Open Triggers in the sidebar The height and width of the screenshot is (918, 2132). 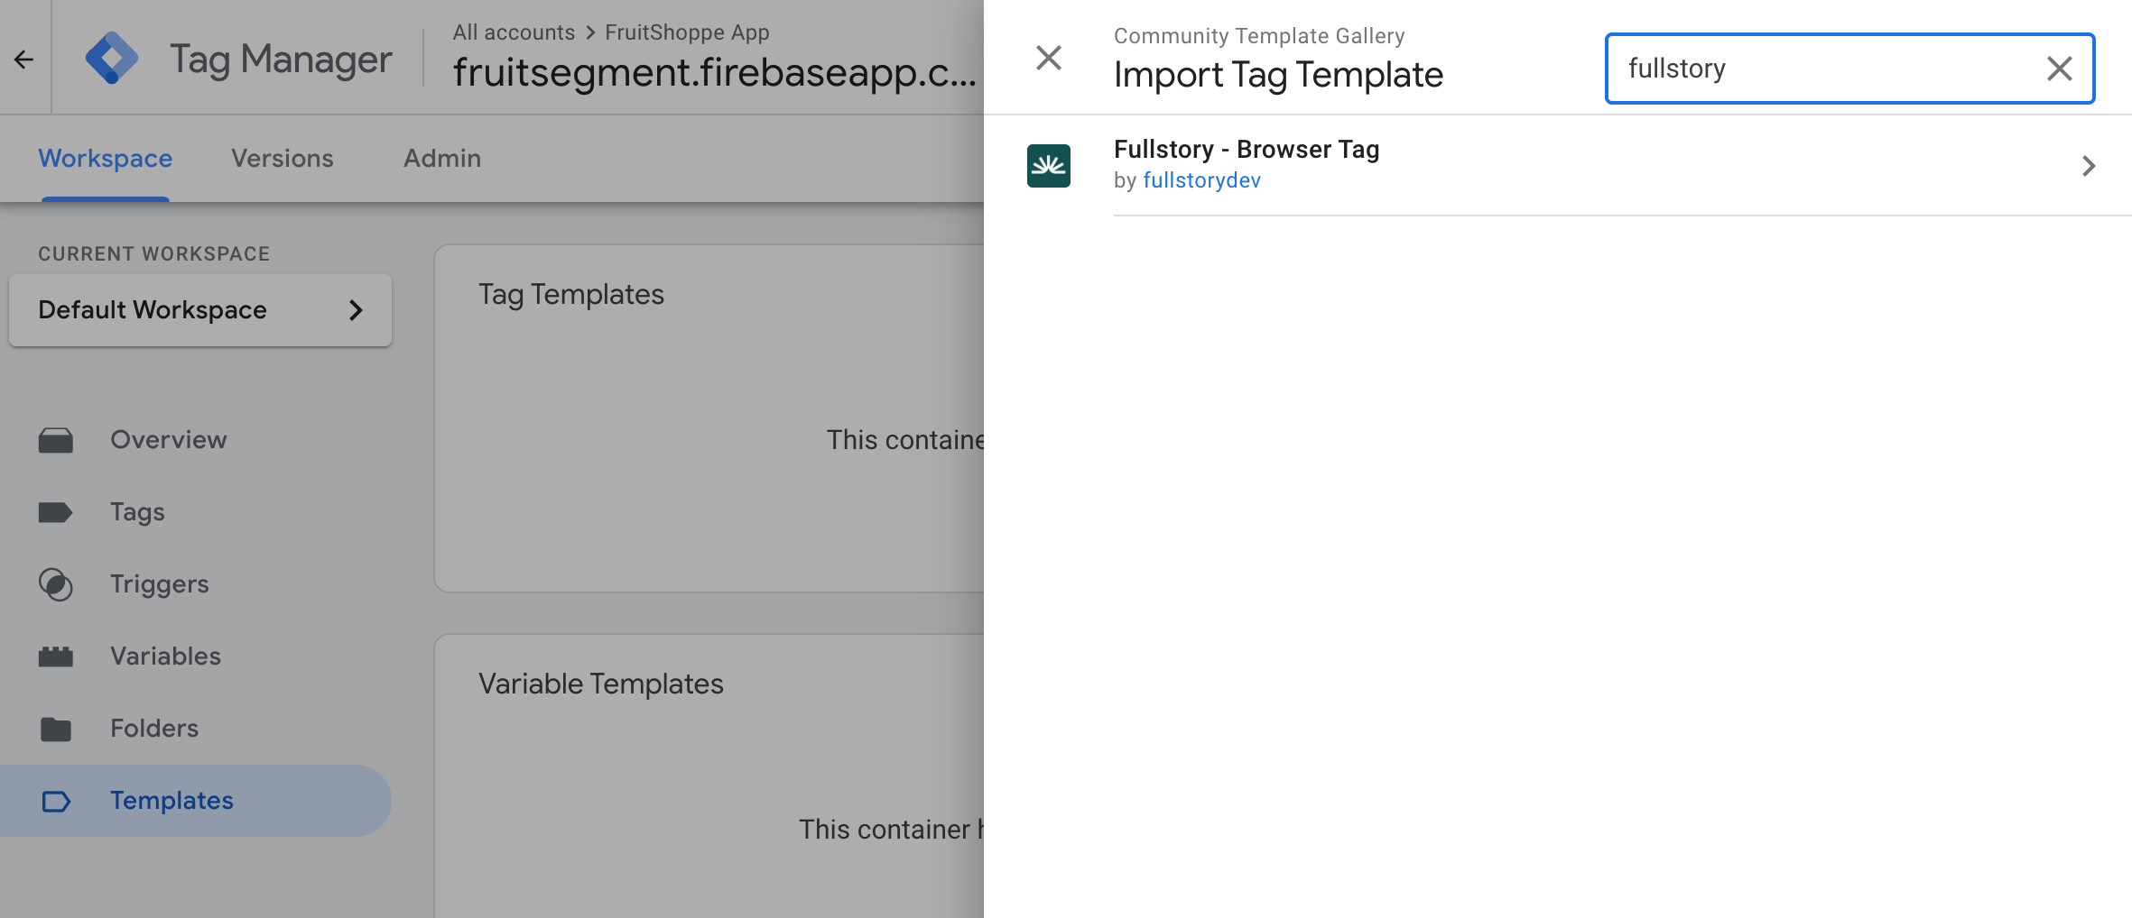click(160, 584)
